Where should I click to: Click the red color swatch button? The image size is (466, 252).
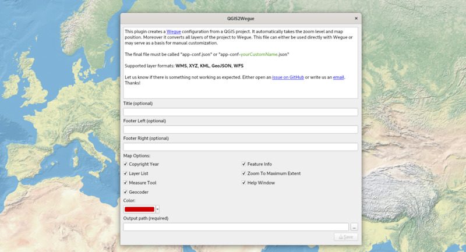(x=139, y=210)
